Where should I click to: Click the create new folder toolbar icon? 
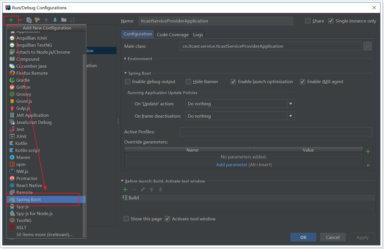64,20
